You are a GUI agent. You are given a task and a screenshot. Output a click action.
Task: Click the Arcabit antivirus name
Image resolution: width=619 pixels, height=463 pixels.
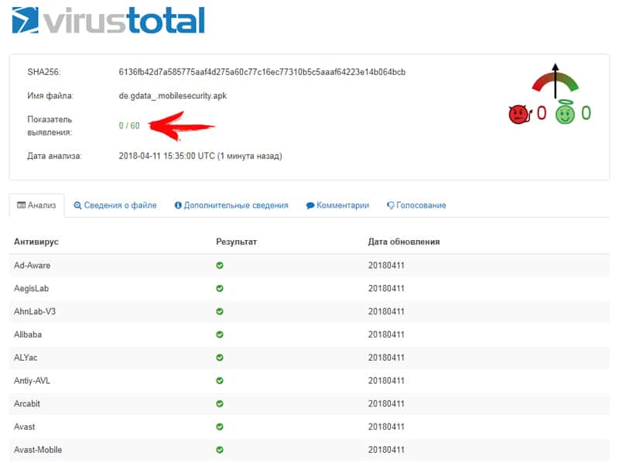click(27, 403)
